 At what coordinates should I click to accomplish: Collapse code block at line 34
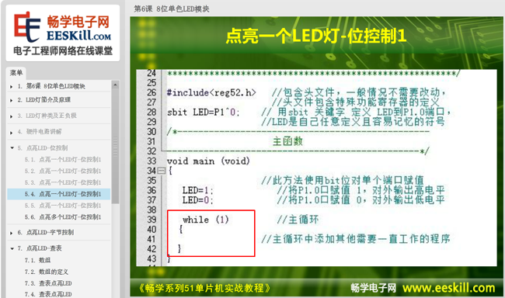click(162, 170)
